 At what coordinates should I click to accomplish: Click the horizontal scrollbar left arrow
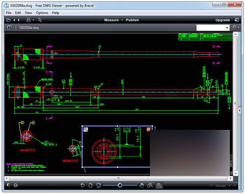(6, 178)
